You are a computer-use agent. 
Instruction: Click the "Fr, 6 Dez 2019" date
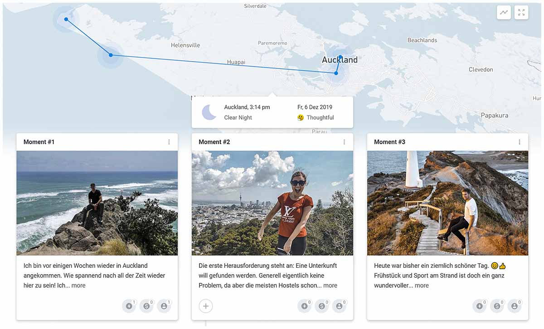pyautogui.click(x=315, y=107)
